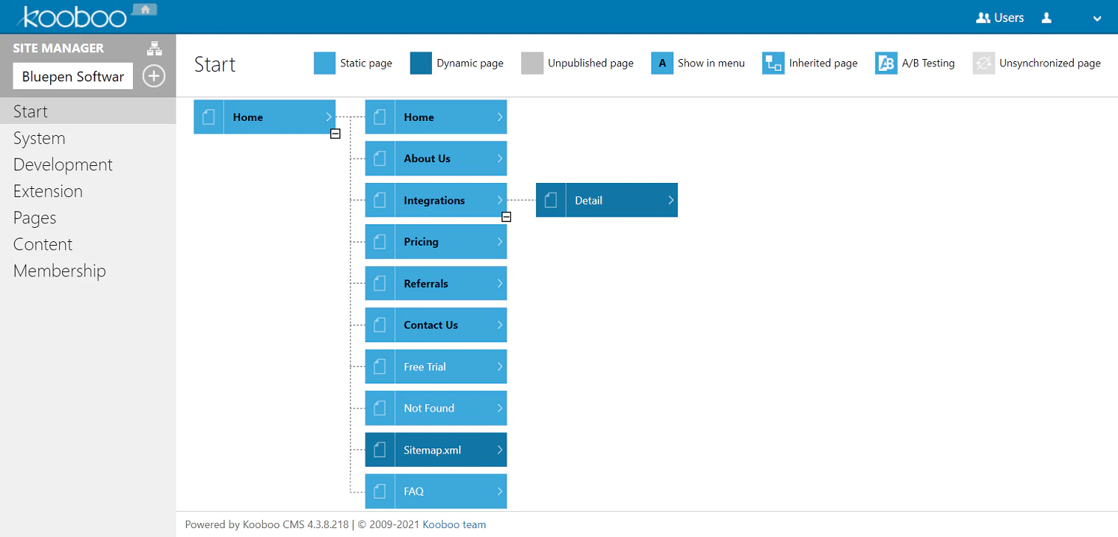Select Development in the sidebar
Image resolution: width=1118 pixels, height=537 pixels.
(x=63, y=164)
